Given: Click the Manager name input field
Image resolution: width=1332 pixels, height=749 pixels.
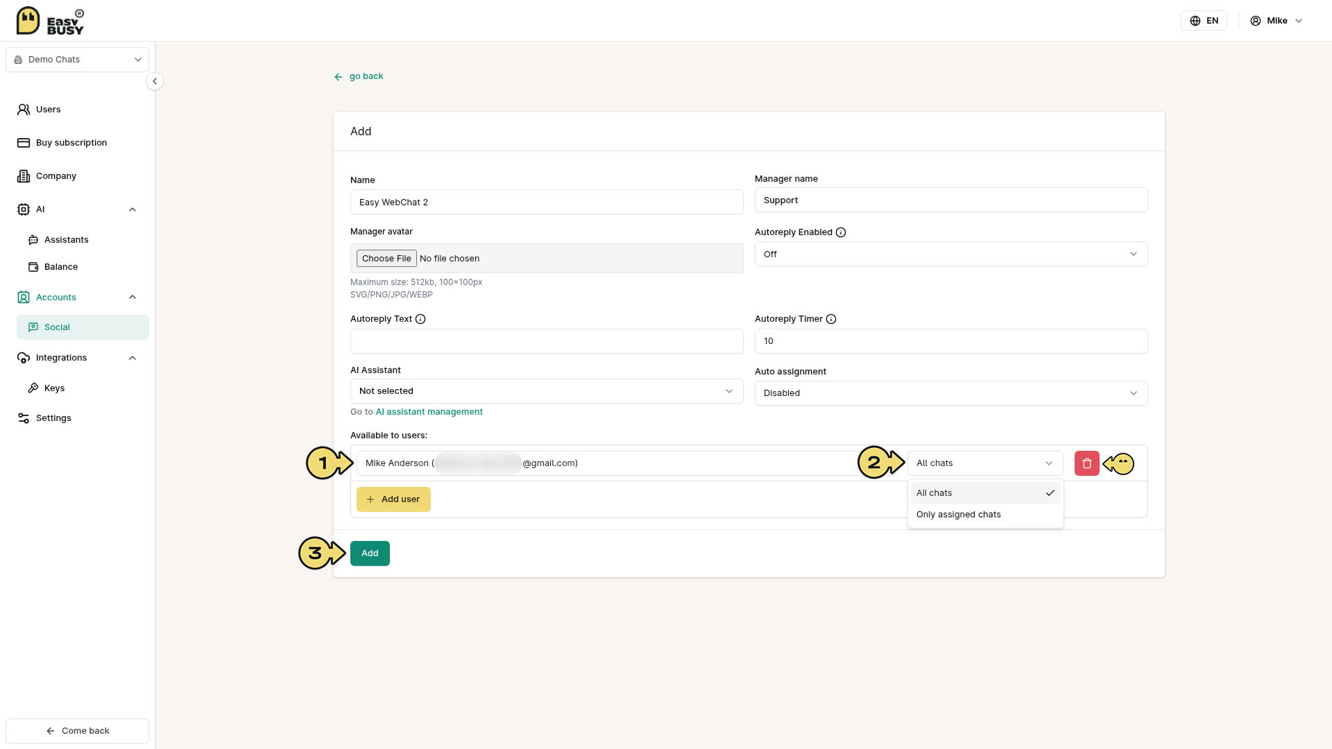Looking at the screenshot, I should point(951,200).
